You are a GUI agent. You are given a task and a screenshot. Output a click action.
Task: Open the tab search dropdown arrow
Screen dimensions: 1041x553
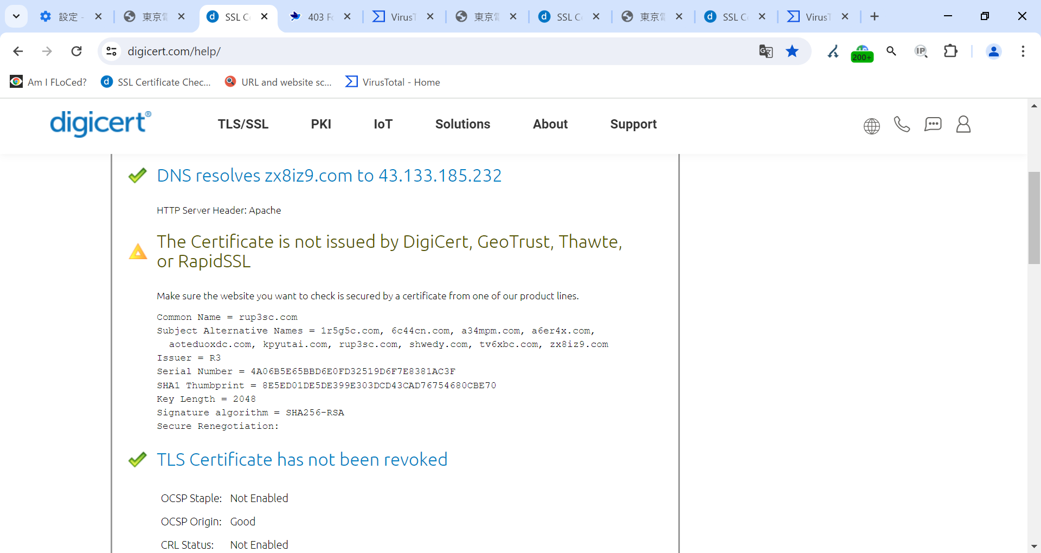coord(16,16)
